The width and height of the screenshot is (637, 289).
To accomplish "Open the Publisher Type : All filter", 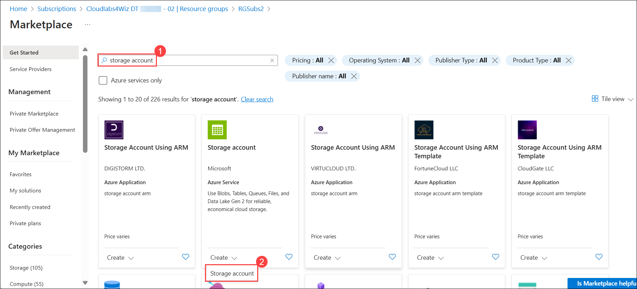I will pyautogui.click(x=461, y=60).
